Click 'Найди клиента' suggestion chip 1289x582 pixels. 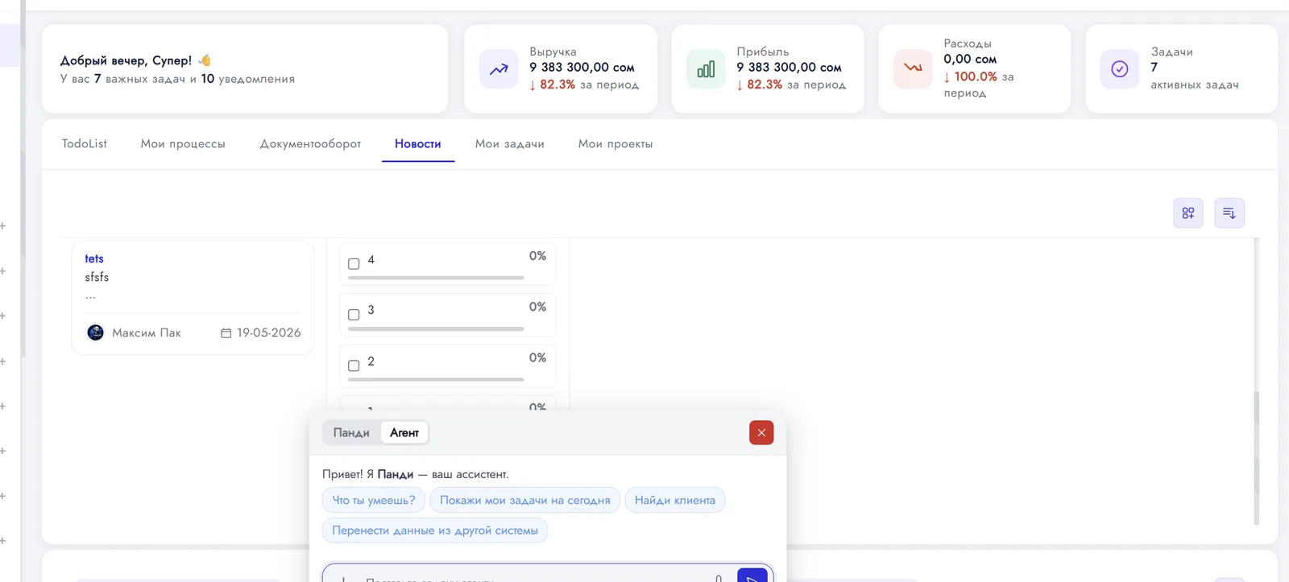tap(675, 500)
